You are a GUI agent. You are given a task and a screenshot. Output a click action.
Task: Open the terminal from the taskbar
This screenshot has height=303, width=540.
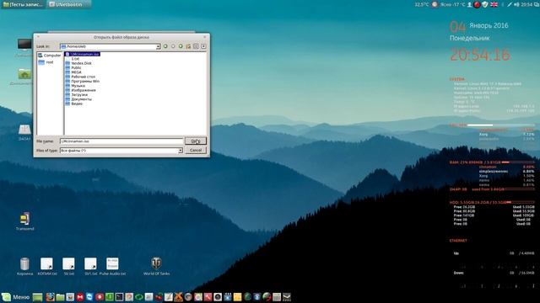[x=119, y=297]
